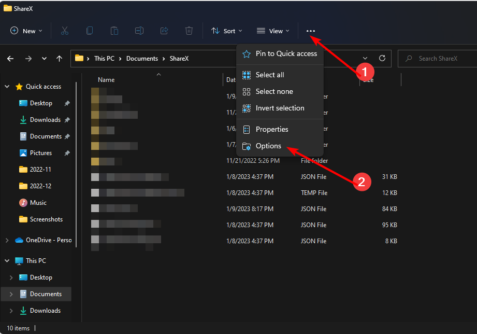Expand the OneDrive - Personal node
This screenshot has width=477, height=334.
point(7,241)
